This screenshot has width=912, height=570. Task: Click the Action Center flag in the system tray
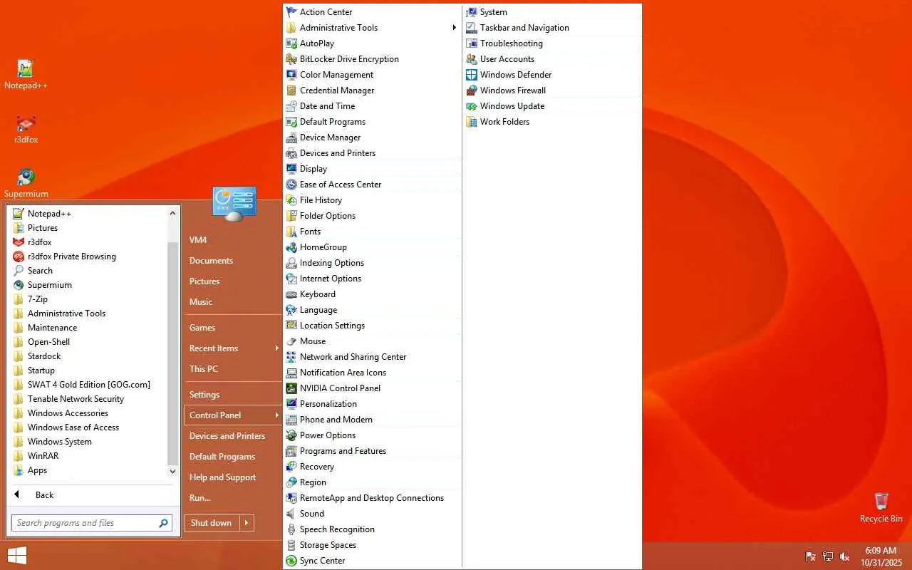click(811, 556)
